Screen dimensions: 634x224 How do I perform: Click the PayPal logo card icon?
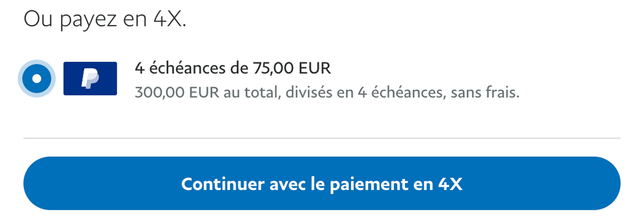(90, 79)
